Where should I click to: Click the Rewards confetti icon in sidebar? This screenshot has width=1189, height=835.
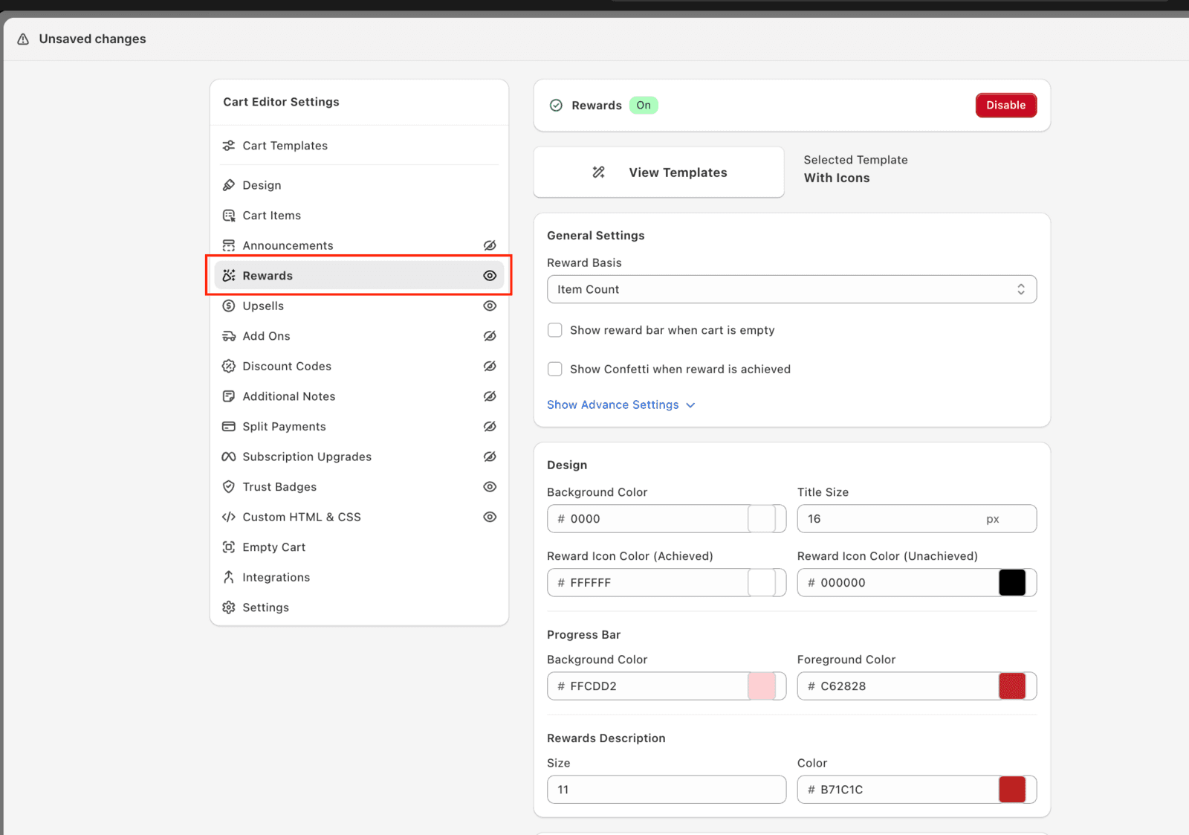click(x=229, y=276)
